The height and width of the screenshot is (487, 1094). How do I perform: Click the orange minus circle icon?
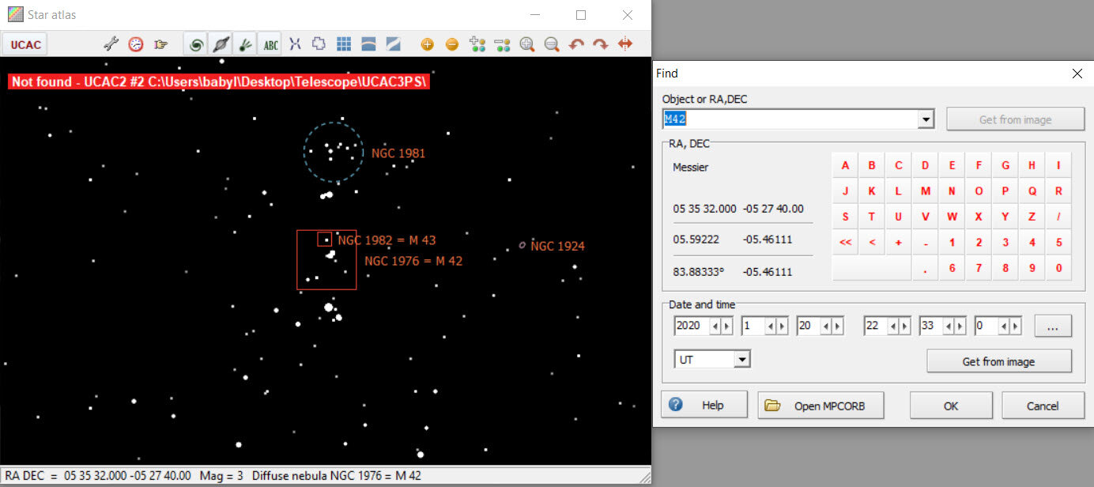point(452,44)
